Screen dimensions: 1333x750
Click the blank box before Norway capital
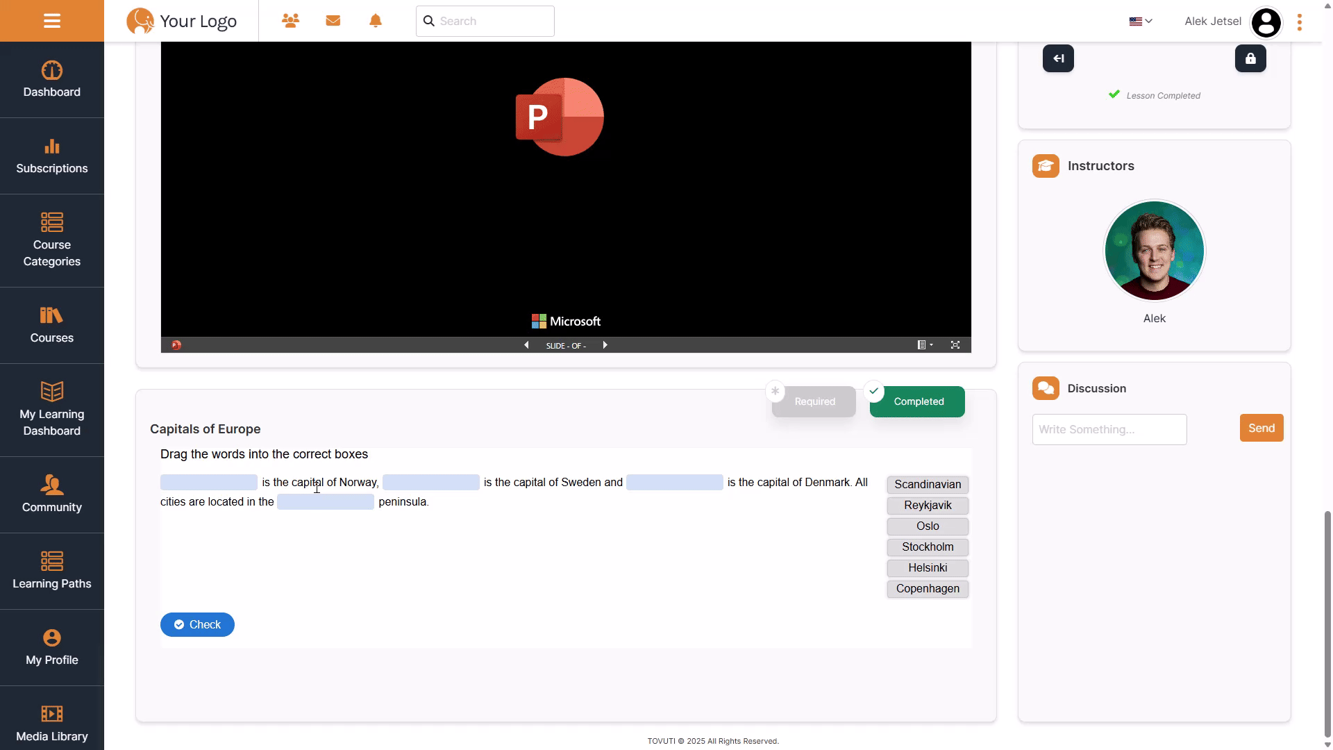click(209, 482)
